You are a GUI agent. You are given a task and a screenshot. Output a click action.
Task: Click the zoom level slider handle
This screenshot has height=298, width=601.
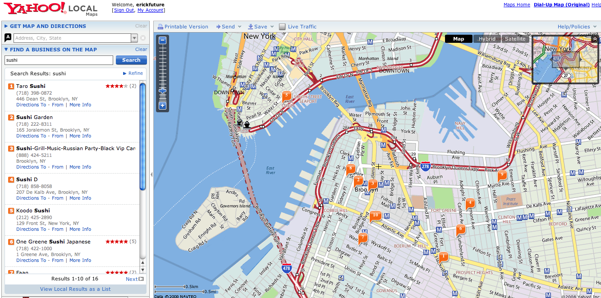coord(163,91)
